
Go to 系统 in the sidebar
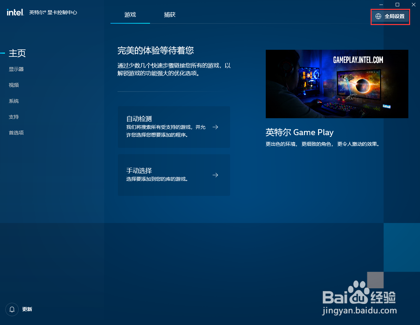pos(14,101)
